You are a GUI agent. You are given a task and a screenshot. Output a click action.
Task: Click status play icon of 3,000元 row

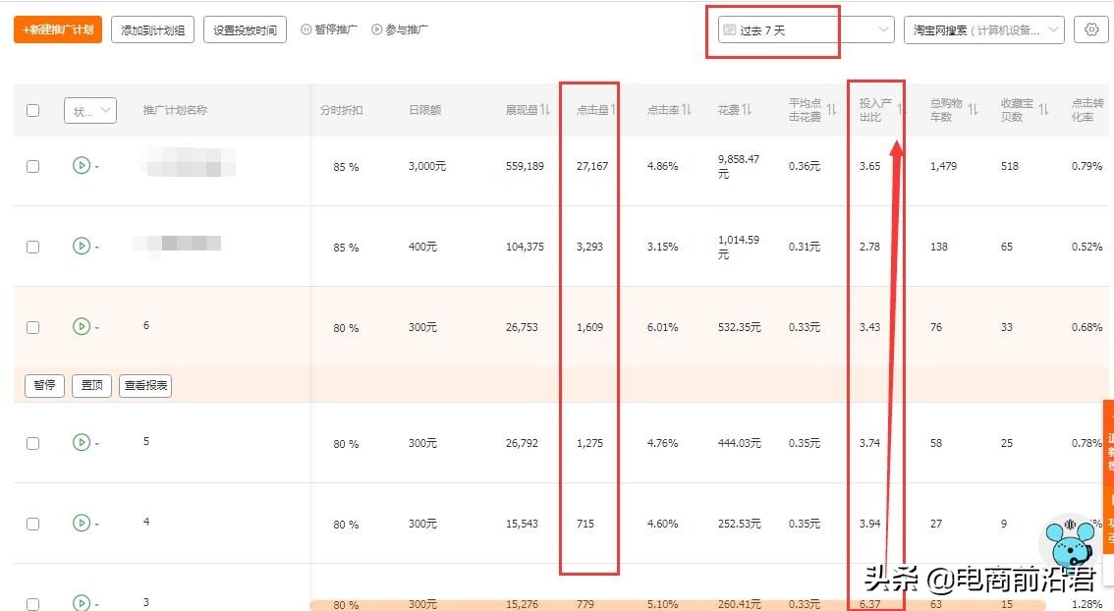click(x=81, y=166)
